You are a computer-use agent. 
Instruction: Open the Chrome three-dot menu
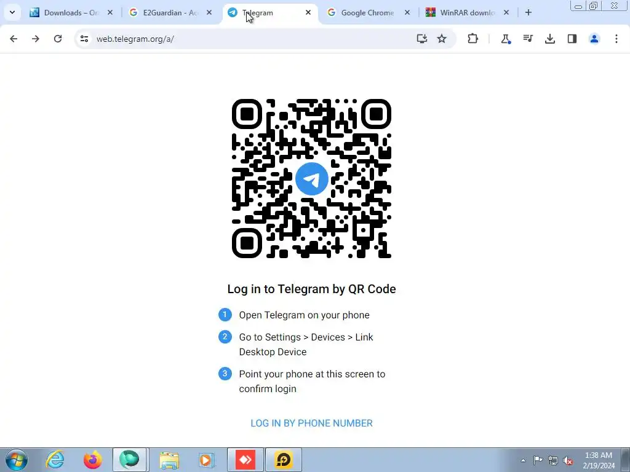click(x=616, y=39)
